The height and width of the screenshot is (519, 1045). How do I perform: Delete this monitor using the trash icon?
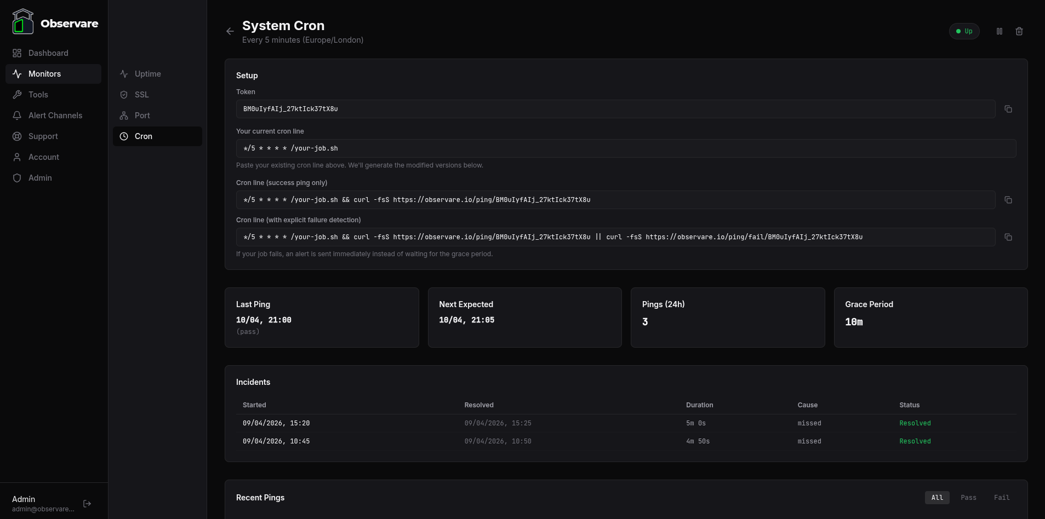[x=1019, y=31]
